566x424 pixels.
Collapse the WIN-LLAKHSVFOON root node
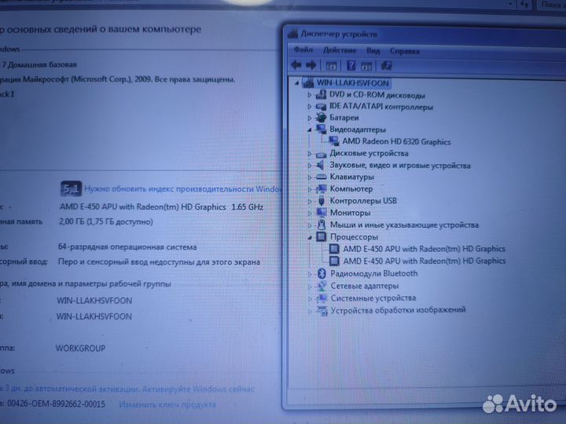(296, 84)
